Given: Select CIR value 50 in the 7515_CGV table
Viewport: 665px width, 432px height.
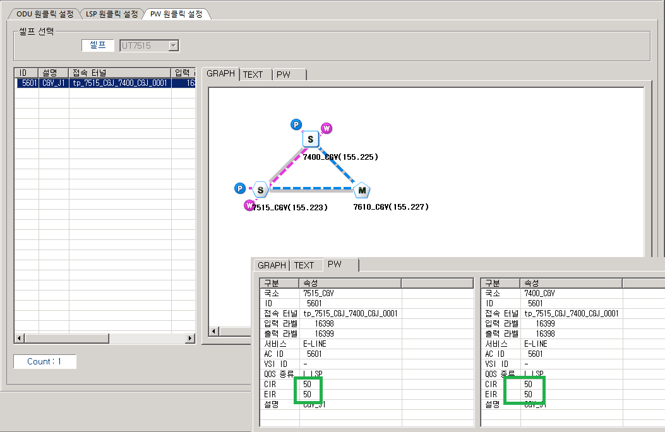Looking at the screenshot, I should pos(307,384).
